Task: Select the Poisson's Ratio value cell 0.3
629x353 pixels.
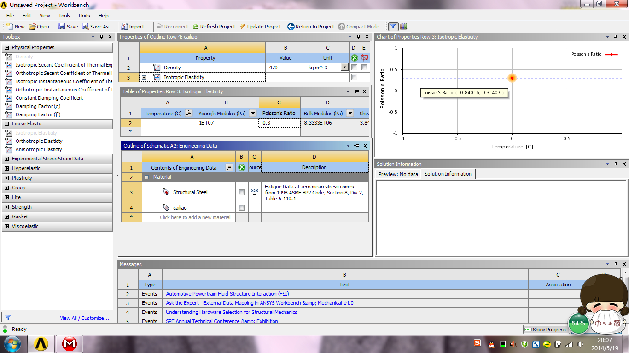Action: click(x=280, y=123)
